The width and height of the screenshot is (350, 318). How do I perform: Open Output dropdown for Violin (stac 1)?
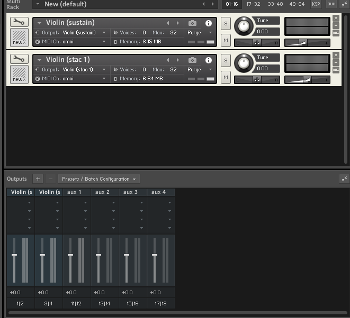(104, 70)
